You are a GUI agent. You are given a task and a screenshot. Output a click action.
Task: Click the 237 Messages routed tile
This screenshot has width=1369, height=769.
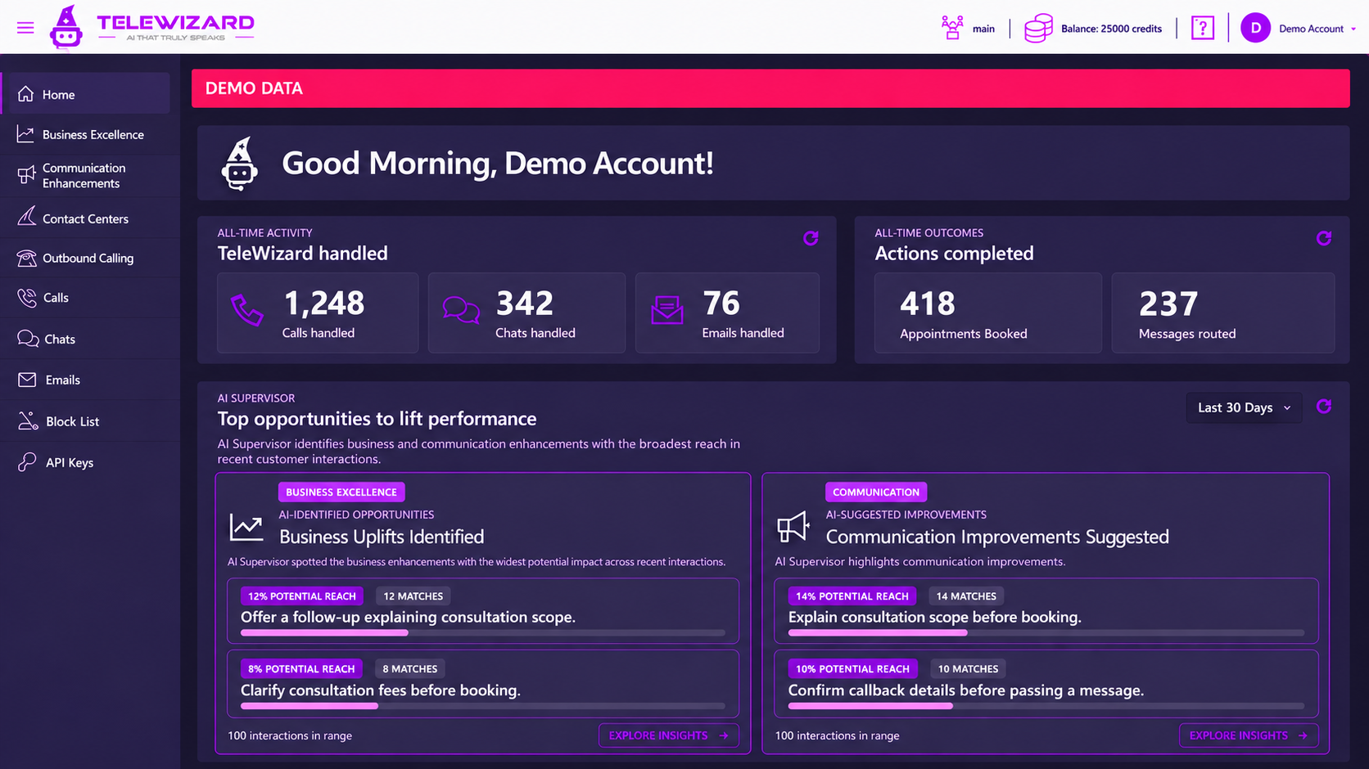pos(1222,313)
